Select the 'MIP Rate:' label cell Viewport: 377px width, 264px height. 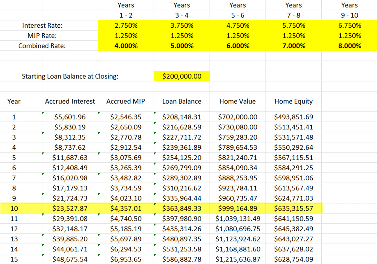(x=42, y=36)
